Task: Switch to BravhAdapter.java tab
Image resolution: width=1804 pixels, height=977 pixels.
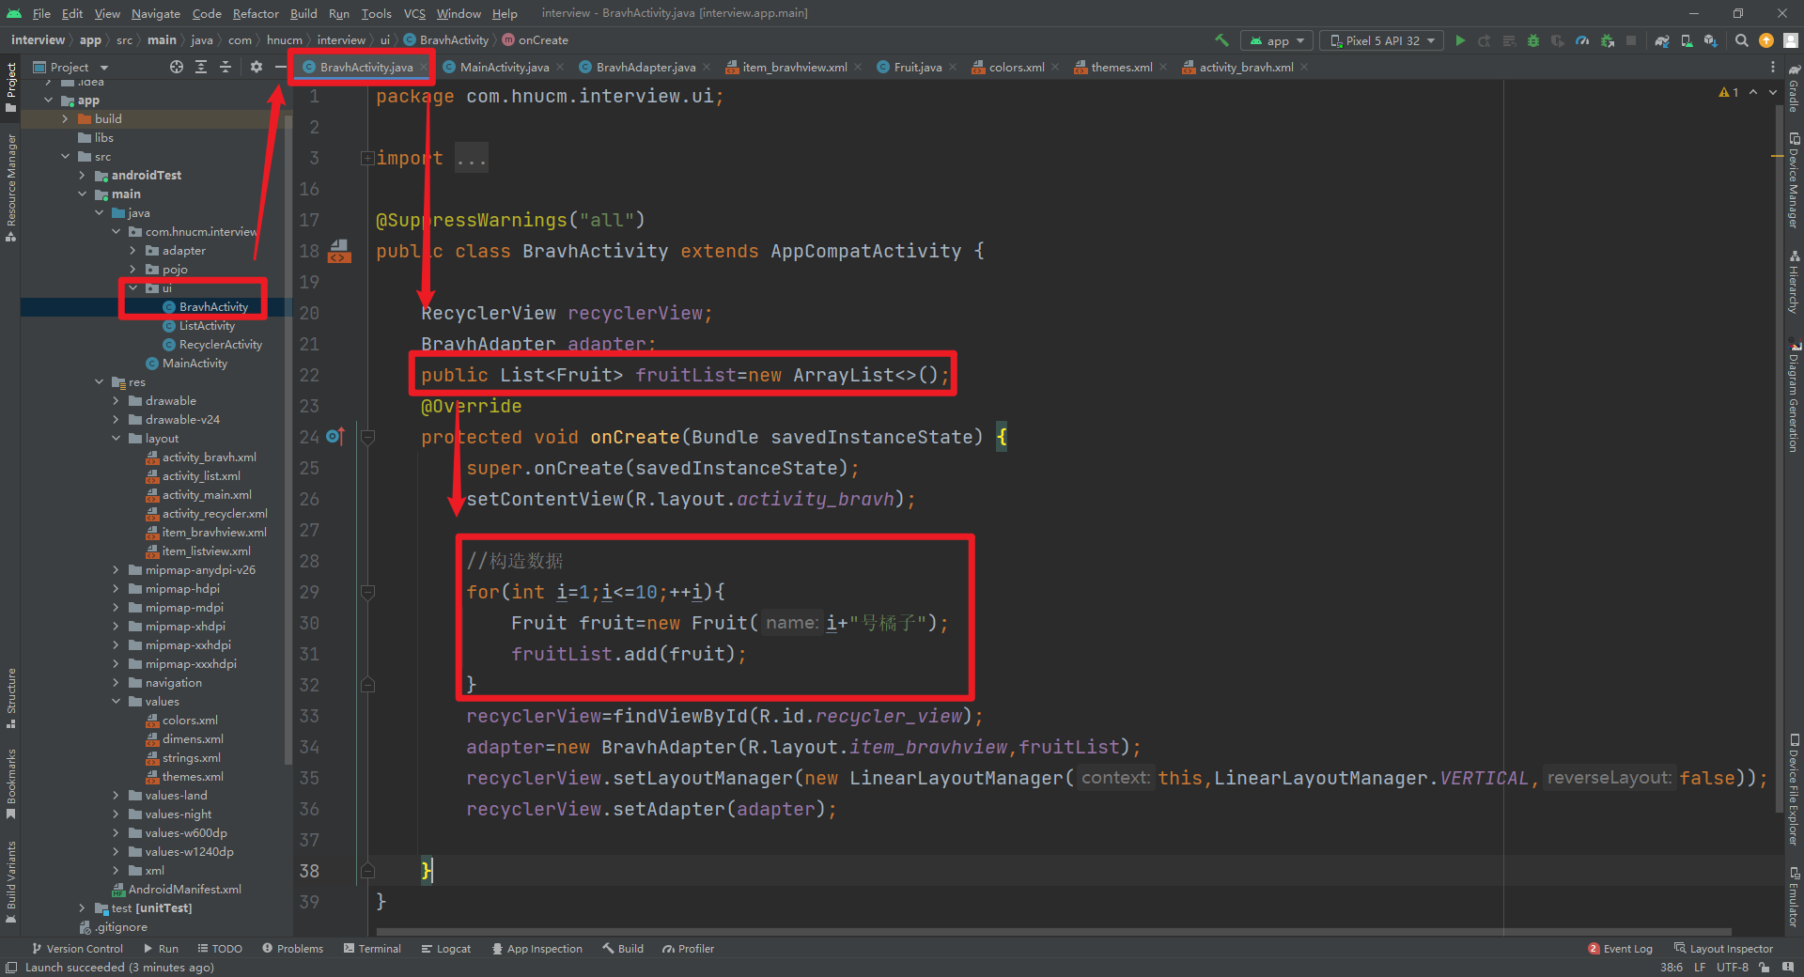Action: click(x=645, y=67)
